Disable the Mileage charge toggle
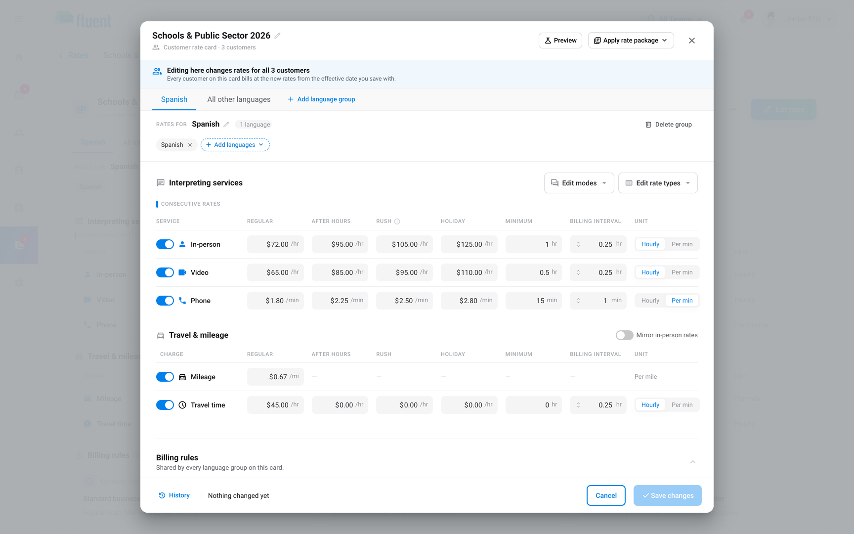This screenshot has width=854, height=534. tap(165, 377)
